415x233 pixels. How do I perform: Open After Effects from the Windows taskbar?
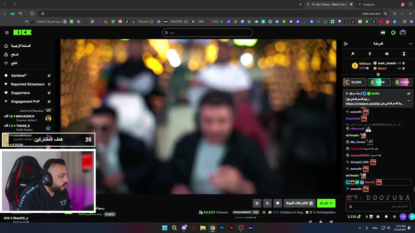pyautogui.click(x=250, y=228)
